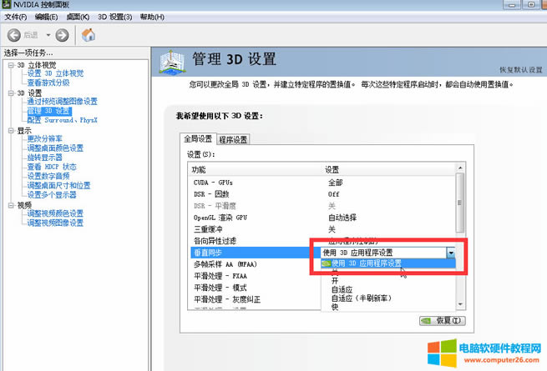
Task: Open the 文件(F) menu
Action: [16, 17]
